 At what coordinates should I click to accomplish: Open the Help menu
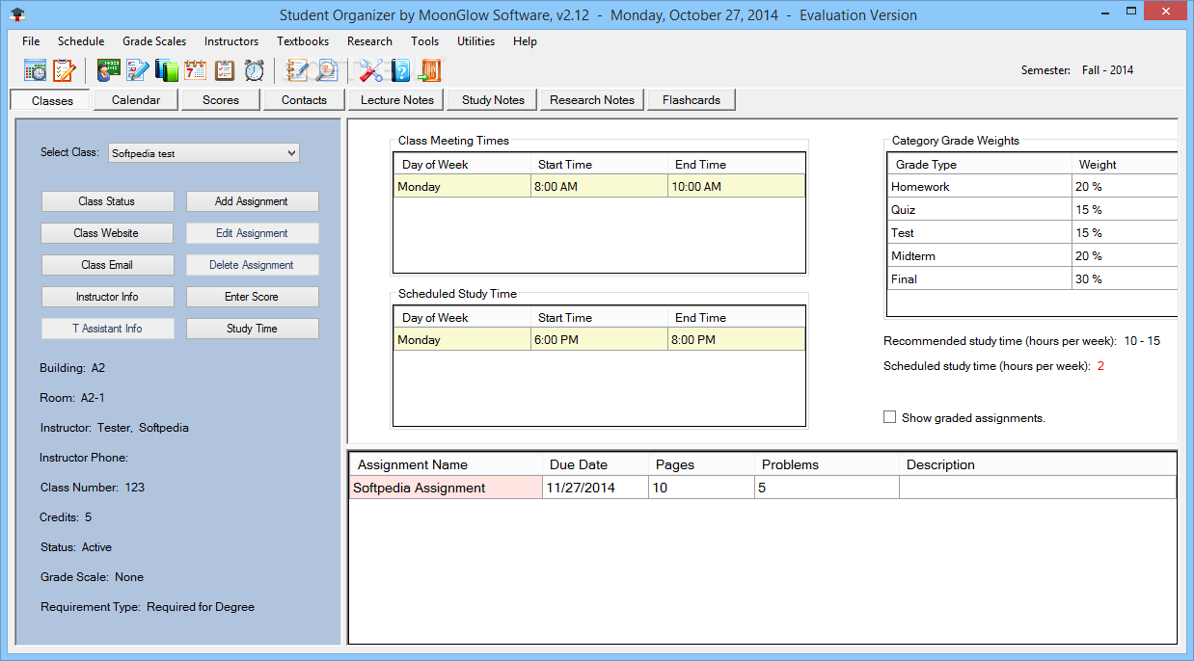[x=525, y=41]
